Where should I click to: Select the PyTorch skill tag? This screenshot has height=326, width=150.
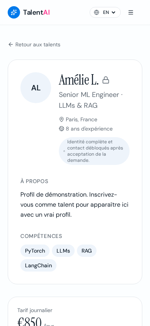(35, 251)
